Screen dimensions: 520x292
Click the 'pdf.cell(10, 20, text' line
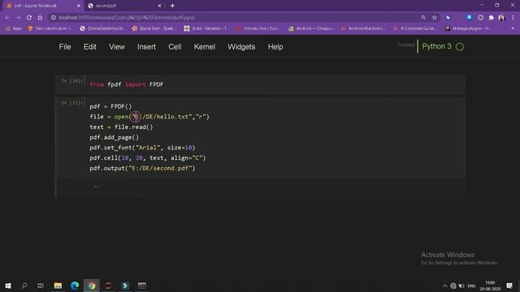point(148,158)
